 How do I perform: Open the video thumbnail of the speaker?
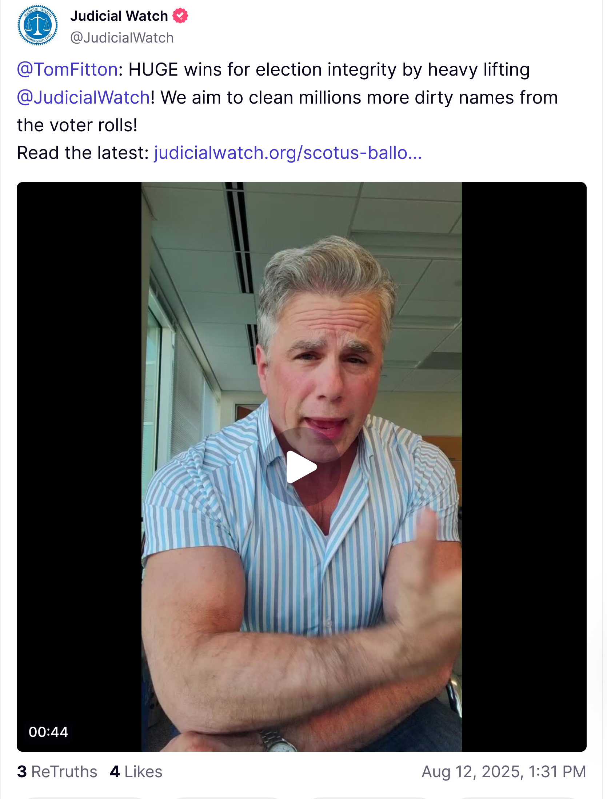[x=301, y=467]
